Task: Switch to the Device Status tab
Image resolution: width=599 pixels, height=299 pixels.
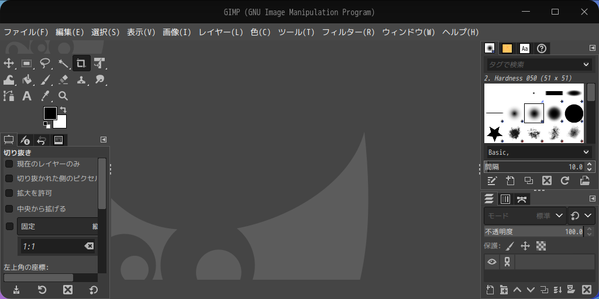Action: [25, 140]
